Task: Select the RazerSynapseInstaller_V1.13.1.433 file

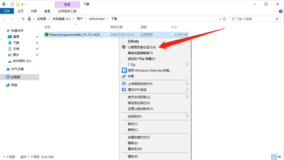Action: click(116, 35)
